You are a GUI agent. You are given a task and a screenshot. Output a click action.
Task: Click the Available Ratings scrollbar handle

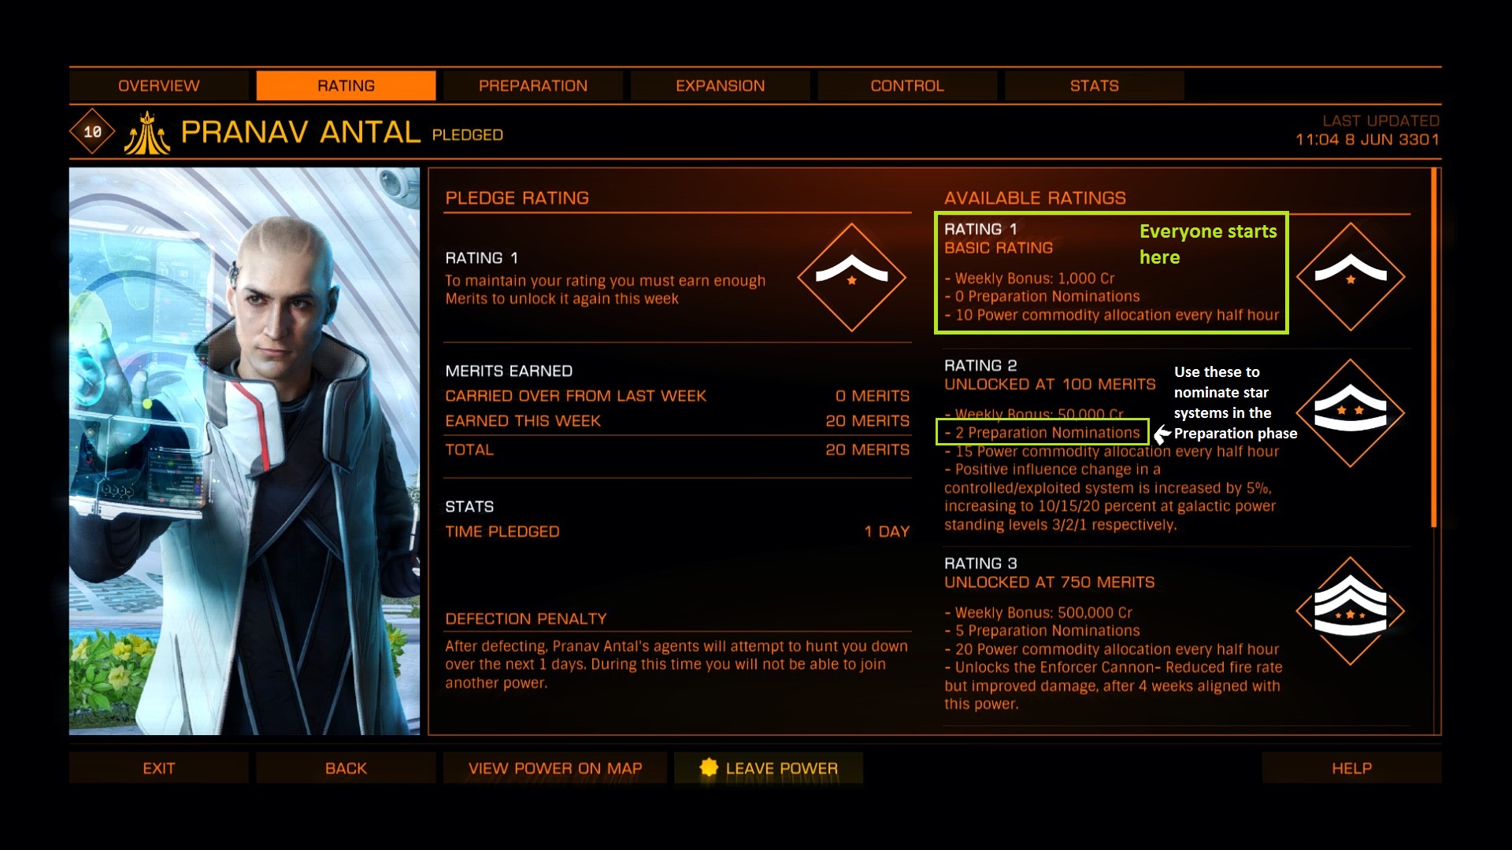tap(1434, 348)
